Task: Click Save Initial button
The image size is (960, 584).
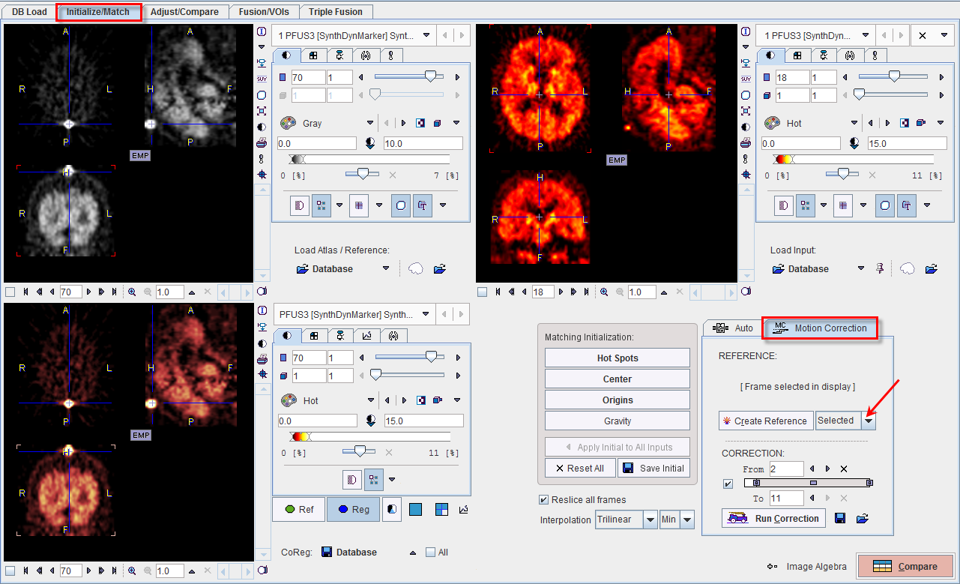Action: pos(653,469)
